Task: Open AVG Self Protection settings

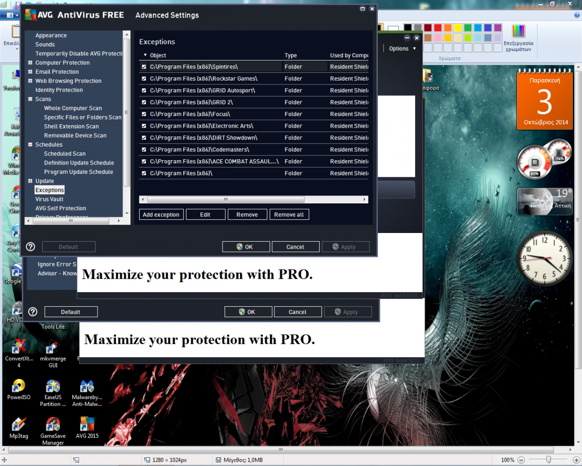Action: point(61,208)
